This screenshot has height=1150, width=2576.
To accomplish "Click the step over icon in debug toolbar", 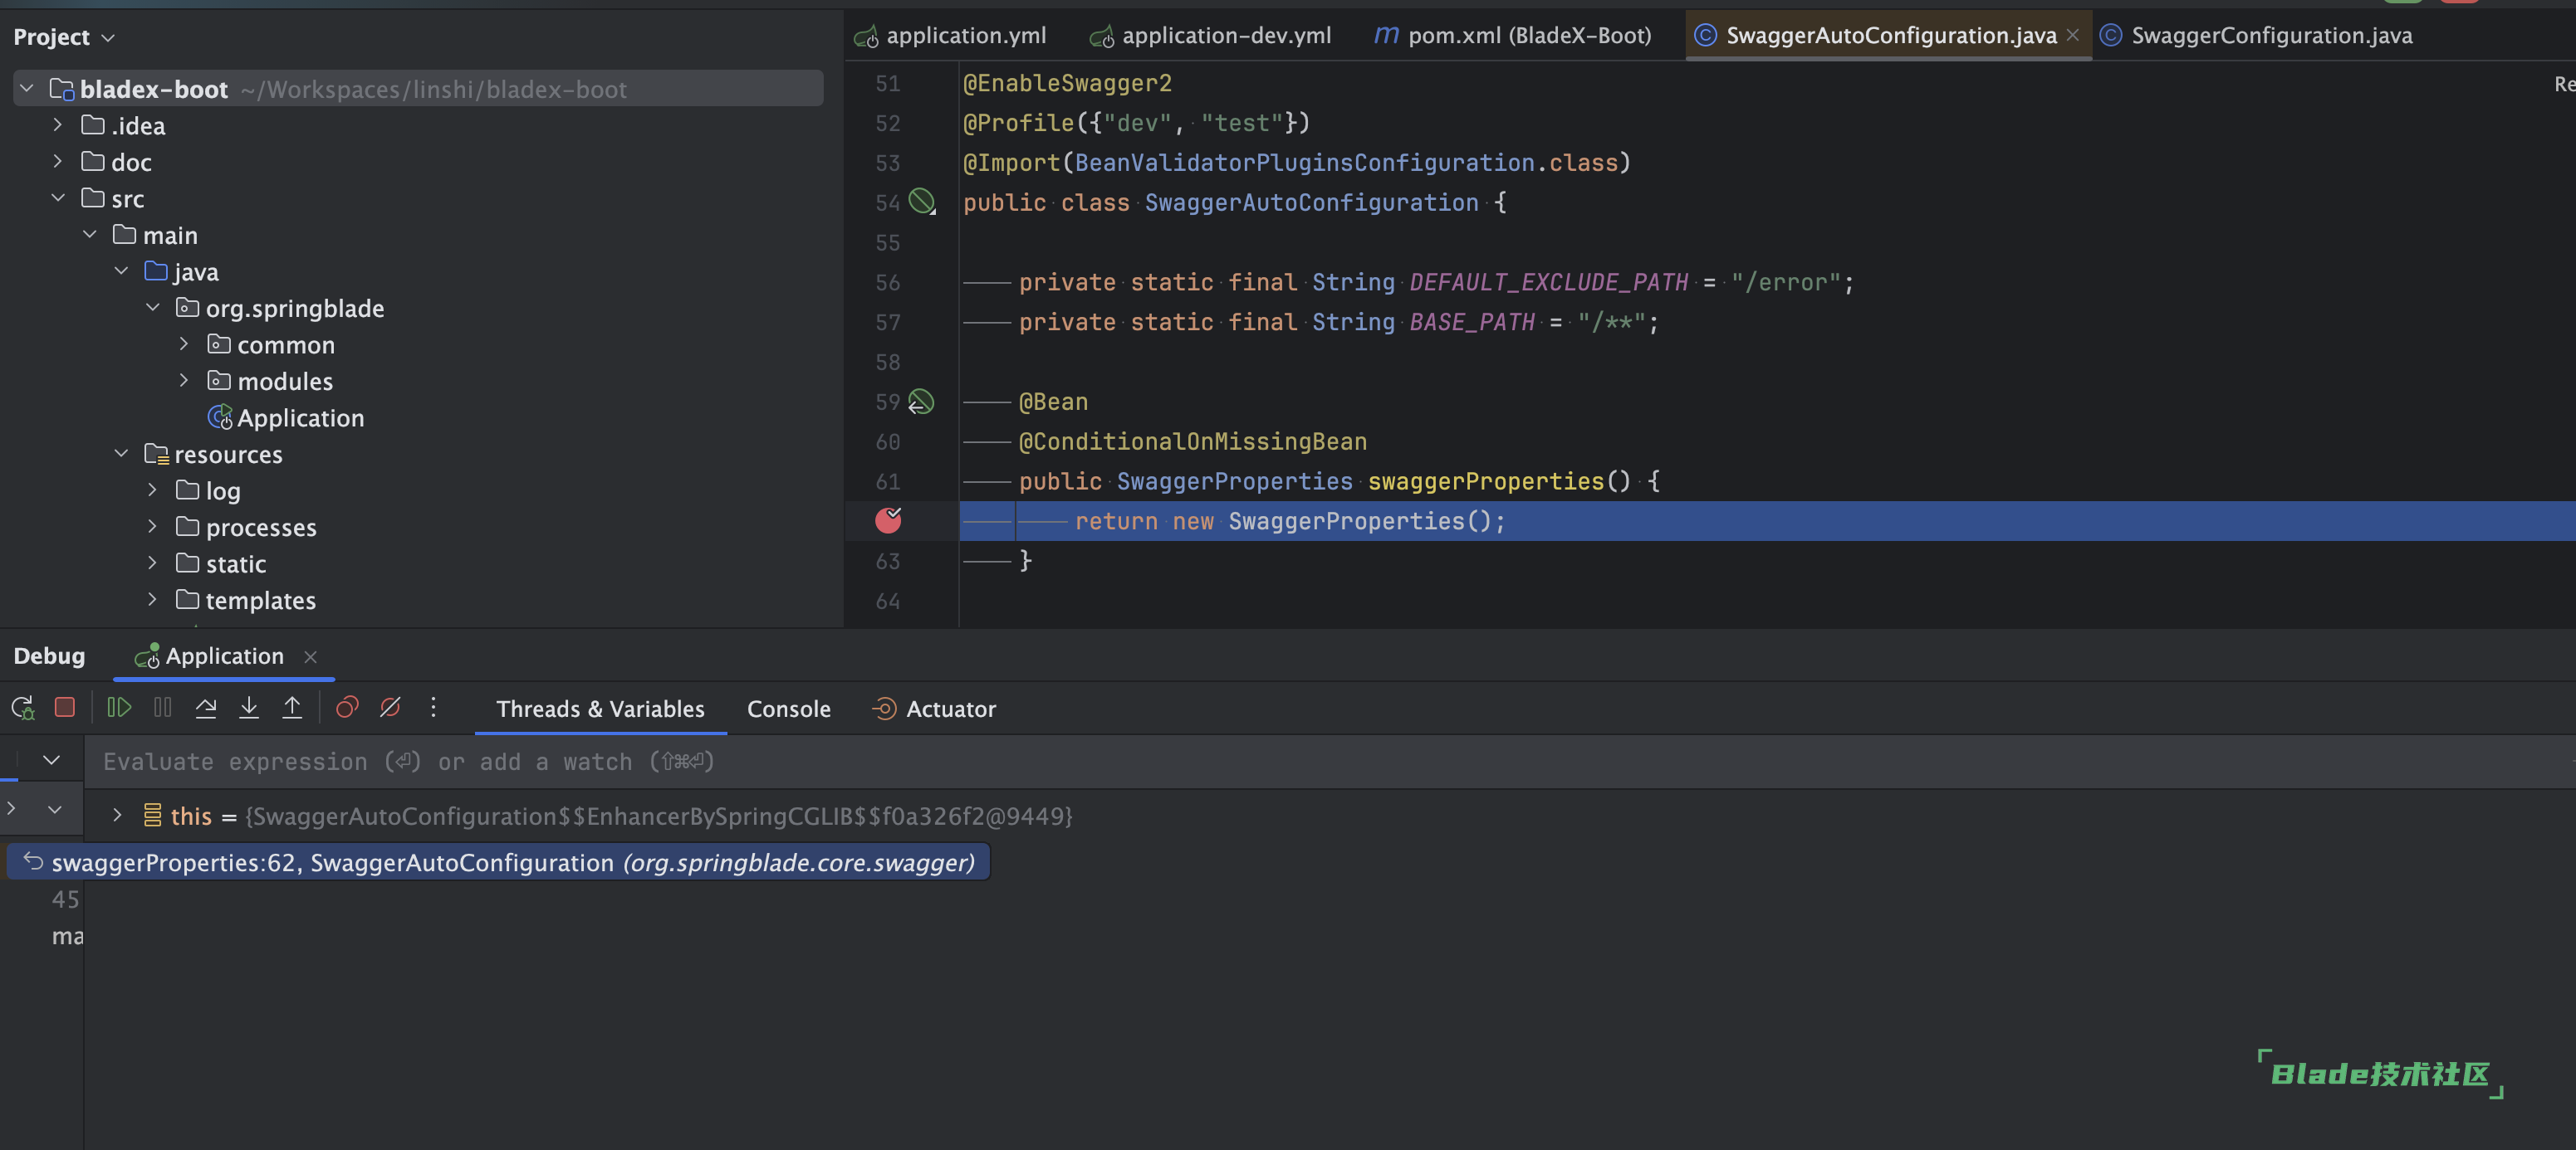I will click(x=205, y=709).
